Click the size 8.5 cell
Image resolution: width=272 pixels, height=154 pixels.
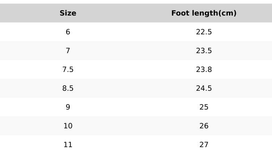[x=68, y=89]
